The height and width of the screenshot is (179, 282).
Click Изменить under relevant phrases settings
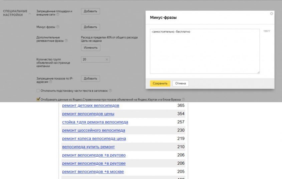click(90, 48)
